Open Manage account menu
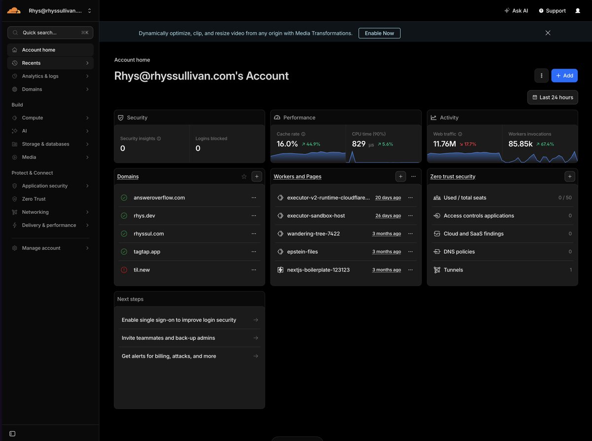This screenshot has height=441, width=592. (50, 248)
